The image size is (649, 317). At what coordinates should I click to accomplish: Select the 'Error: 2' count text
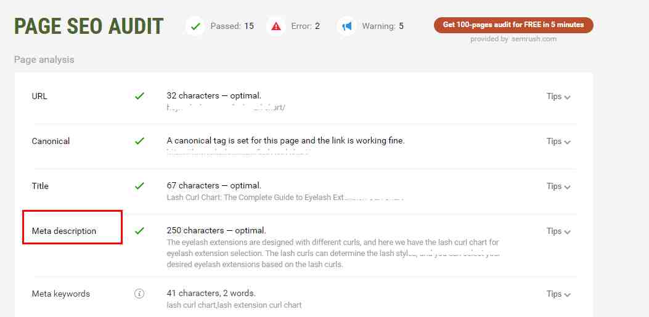pyautogui.click(x=306, y=26)
